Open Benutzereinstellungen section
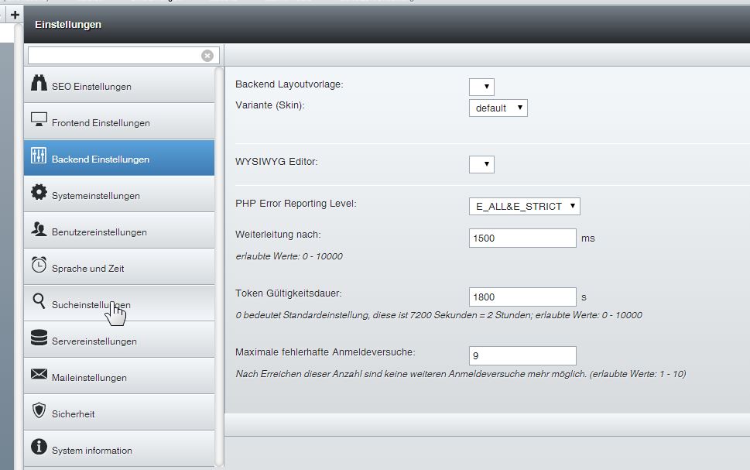 click(x=119, y=230)
